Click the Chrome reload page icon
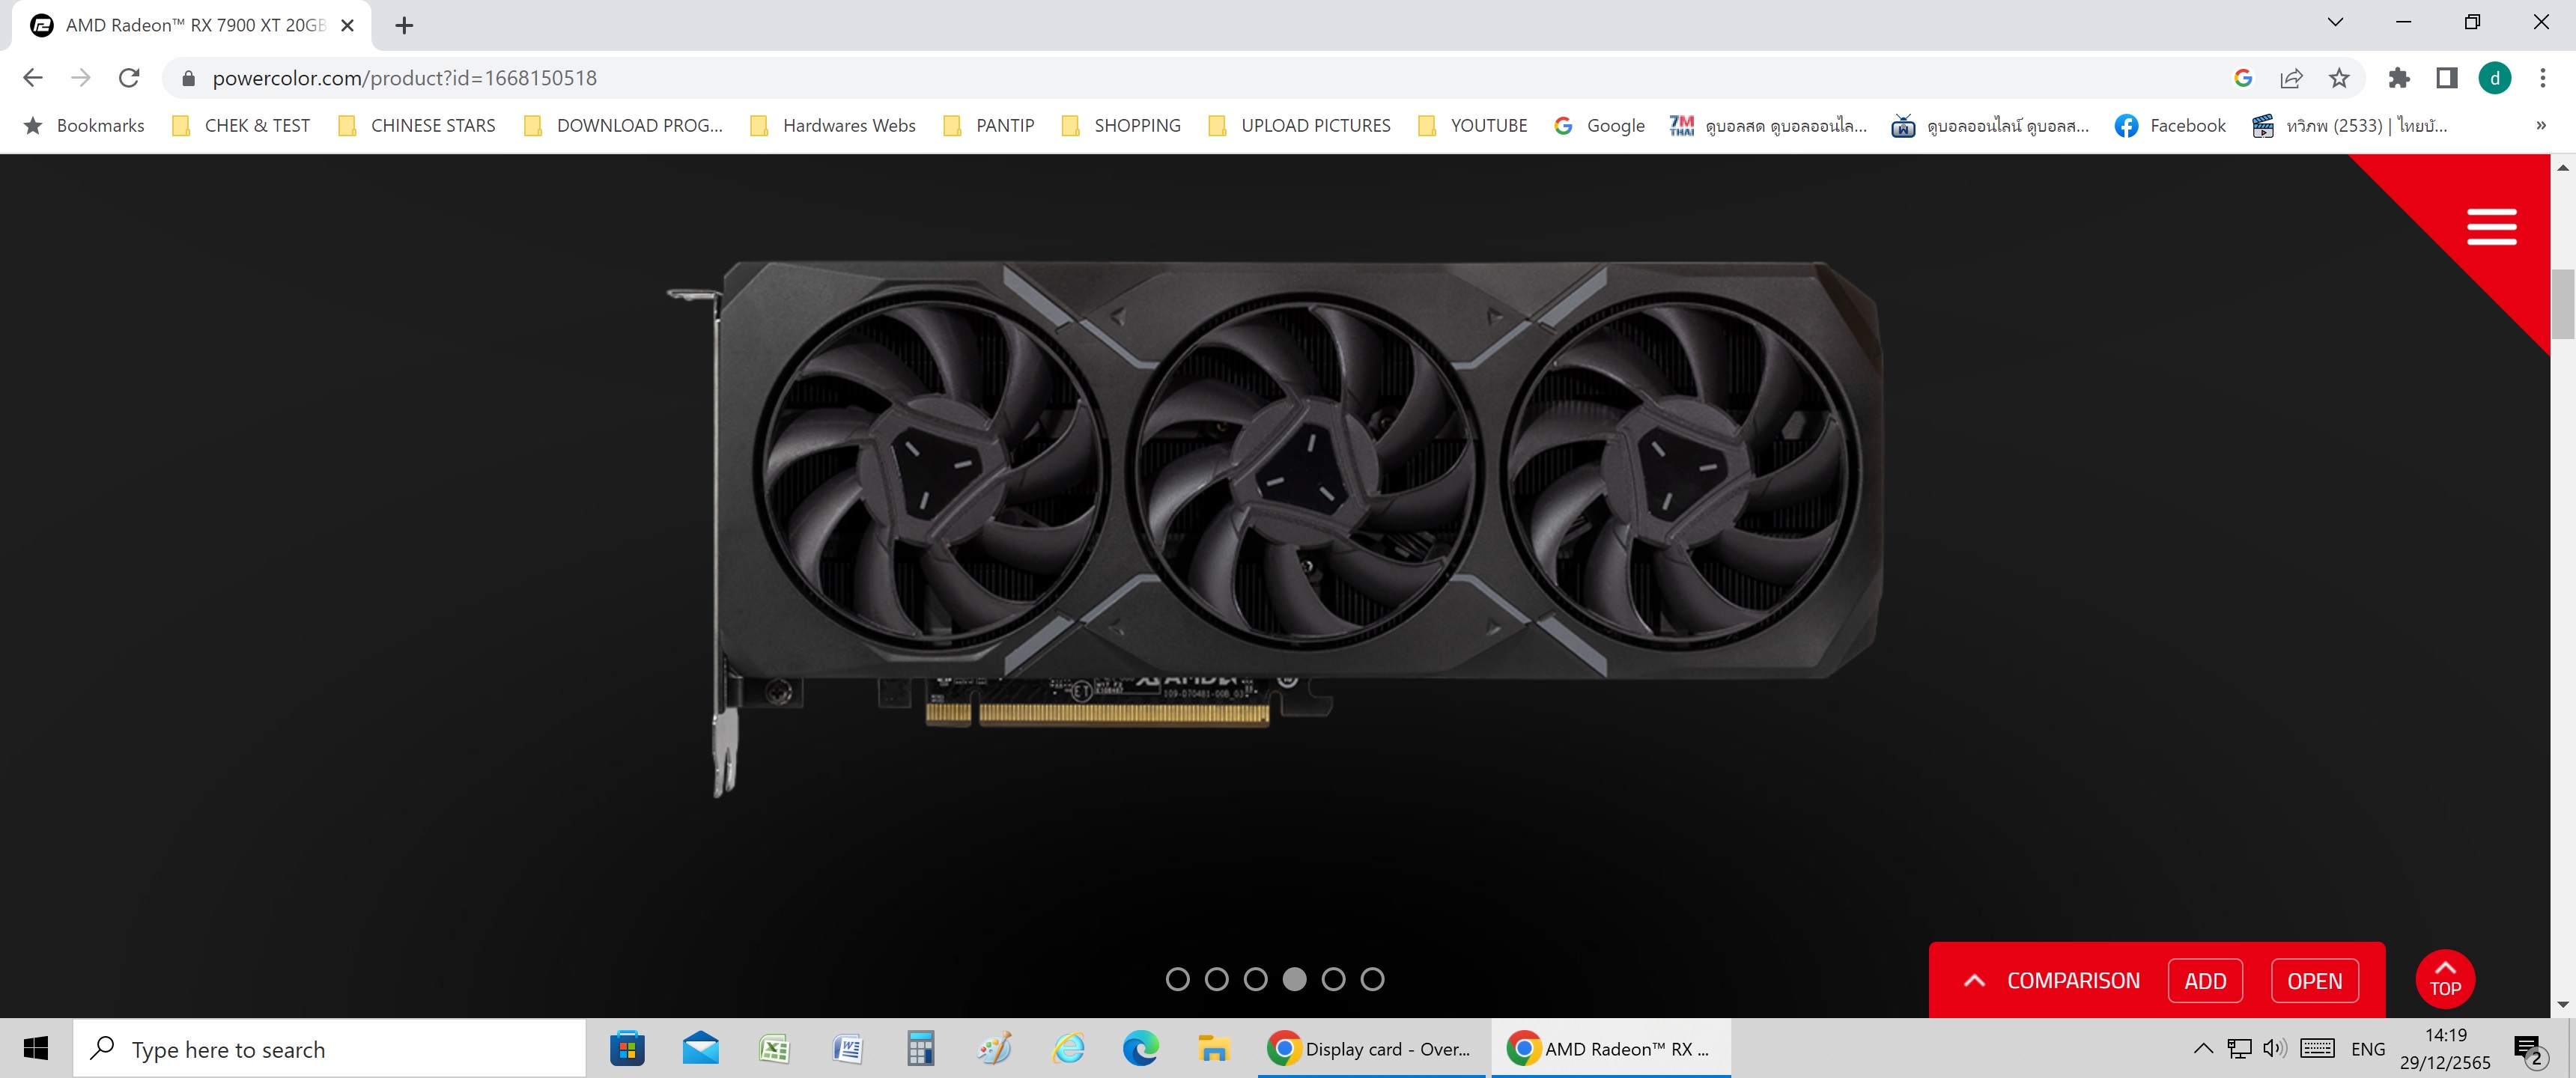This screenshot has height=1078, width=2576. click(x=129, y=78)
